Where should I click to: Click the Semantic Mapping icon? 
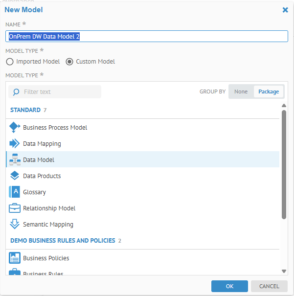pos(15,225)
